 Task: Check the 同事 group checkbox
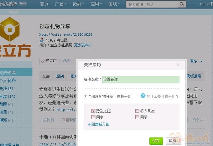[x=93, y=117]
